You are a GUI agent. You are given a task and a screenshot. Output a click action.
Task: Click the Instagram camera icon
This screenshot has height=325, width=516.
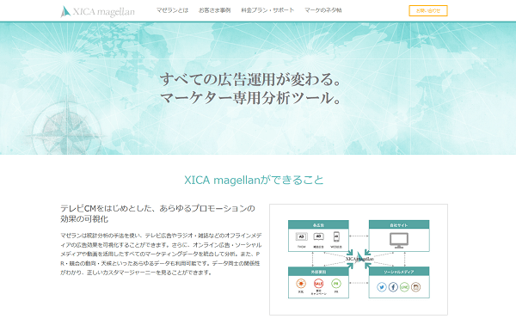(x=416, y=287)
